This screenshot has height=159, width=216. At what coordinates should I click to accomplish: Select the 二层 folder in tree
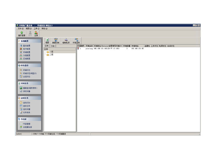(x=51, y=55)
